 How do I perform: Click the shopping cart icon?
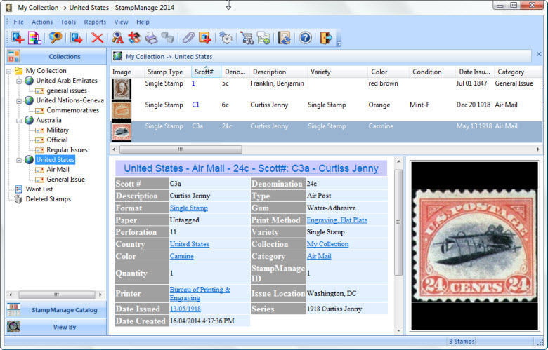pyautogui.click(x=247, y=38)
